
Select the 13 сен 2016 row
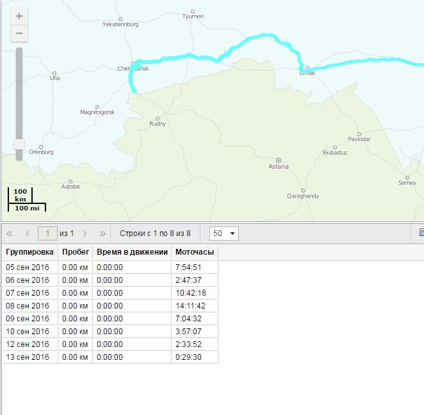[x=28, y=357]
